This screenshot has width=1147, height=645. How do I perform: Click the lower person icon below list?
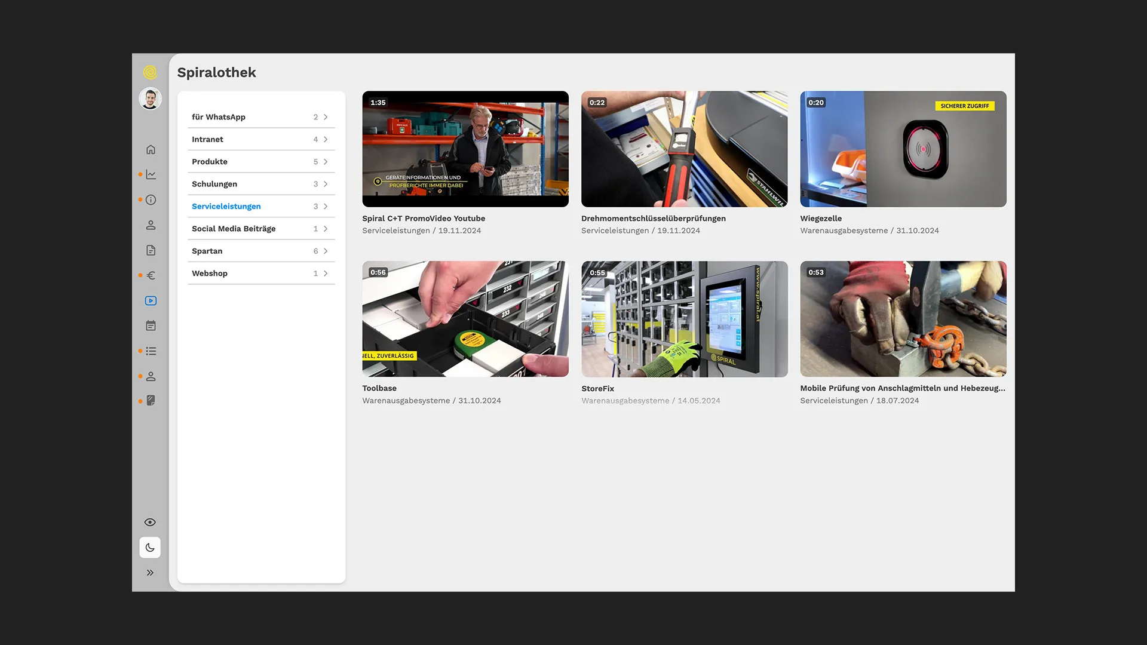point(151,376)
